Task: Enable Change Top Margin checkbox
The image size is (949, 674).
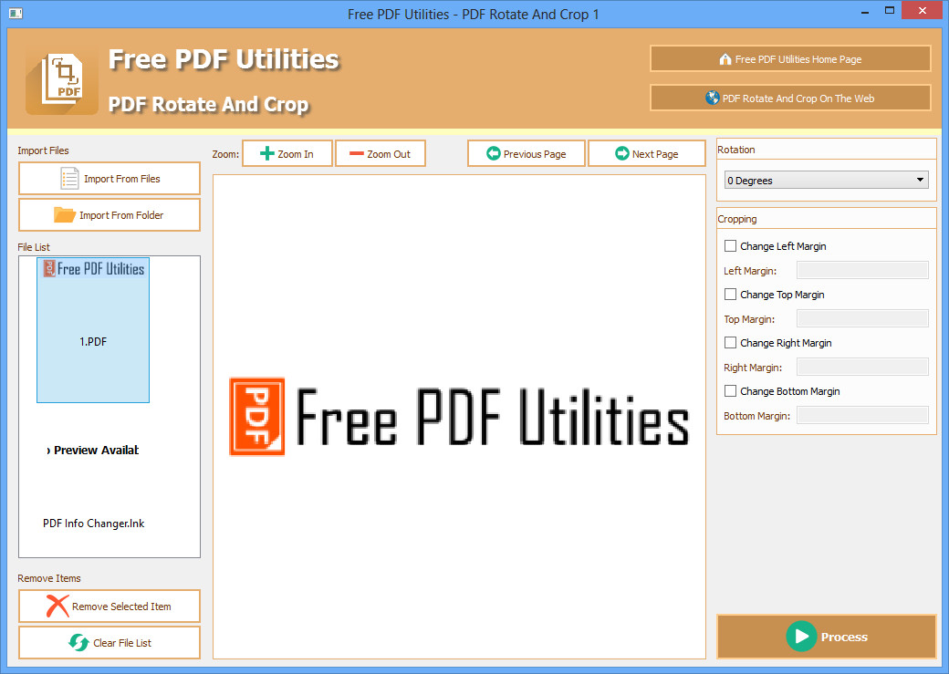Action: [731, 294]
